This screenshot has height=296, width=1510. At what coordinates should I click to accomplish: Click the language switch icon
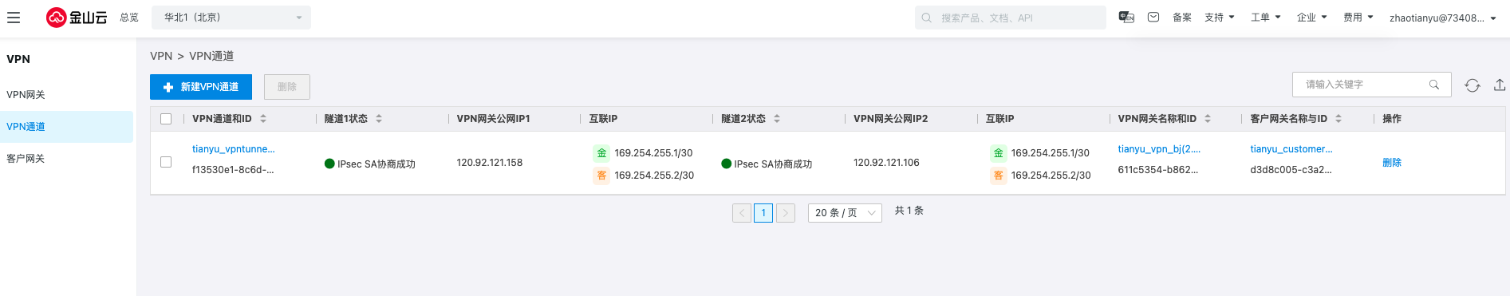pos(1126,17)
